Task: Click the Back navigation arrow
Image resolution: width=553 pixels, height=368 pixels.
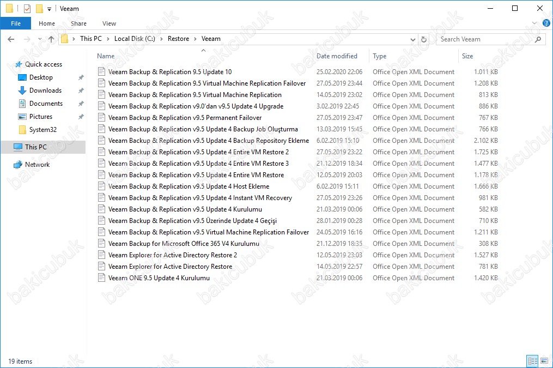Action: 11,39
